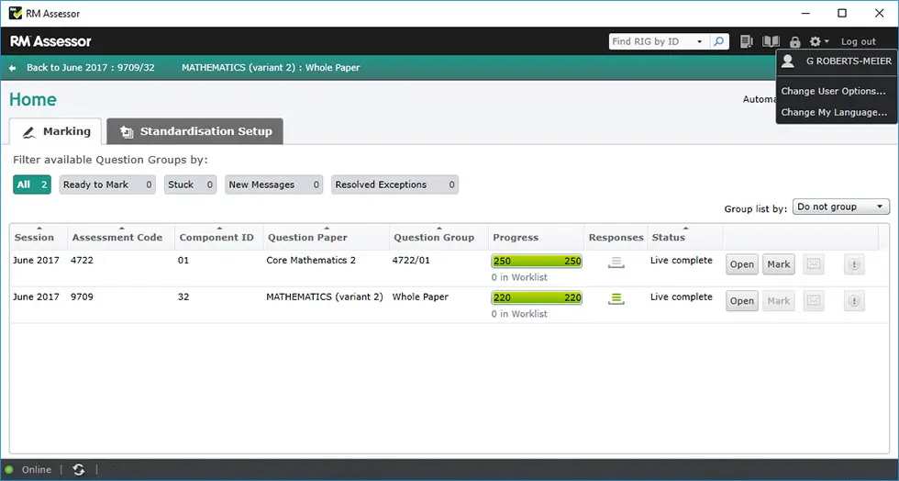
Task: Open the open-book guide icon
Action: coord(771,41)
